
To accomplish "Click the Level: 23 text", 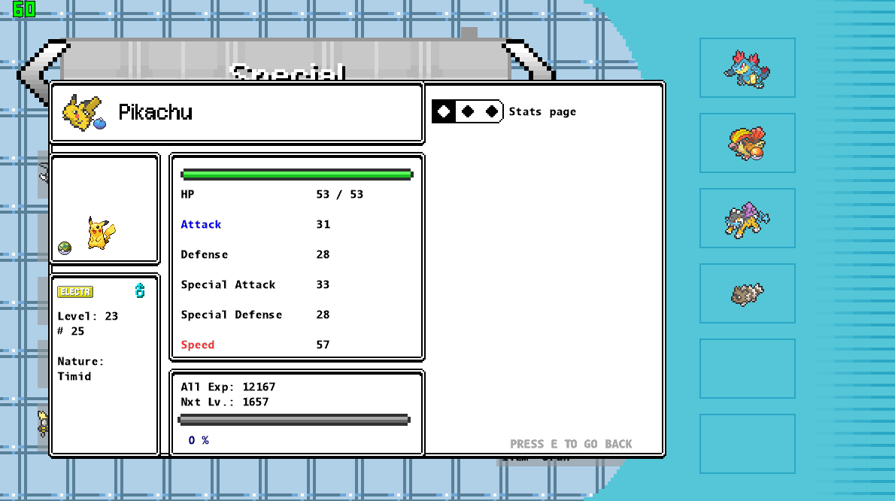I will tap(88, 316).
